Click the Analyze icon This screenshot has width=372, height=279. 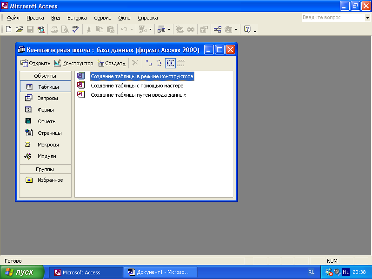(x=161, y=29)
